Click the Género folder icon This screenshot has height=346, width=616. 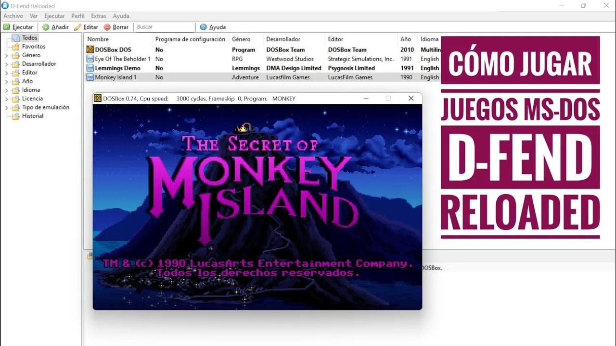[16, 55]
